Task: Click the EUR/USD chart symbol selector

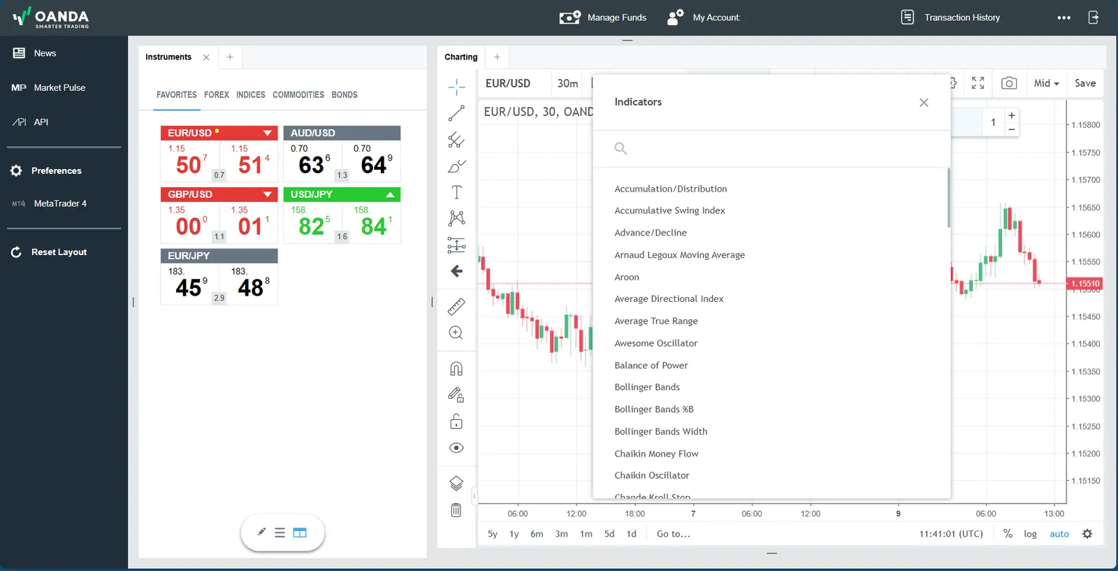Action: [508, 83]
